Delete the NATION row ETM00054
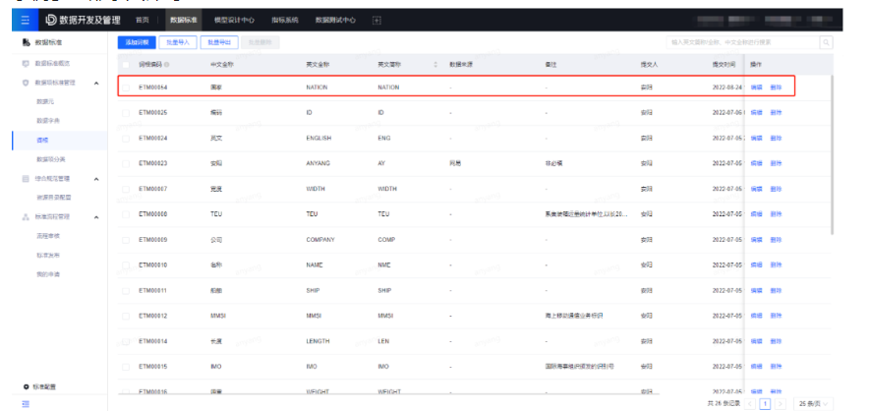This screenshot has height=411, width=870. [x=776, y=88]
